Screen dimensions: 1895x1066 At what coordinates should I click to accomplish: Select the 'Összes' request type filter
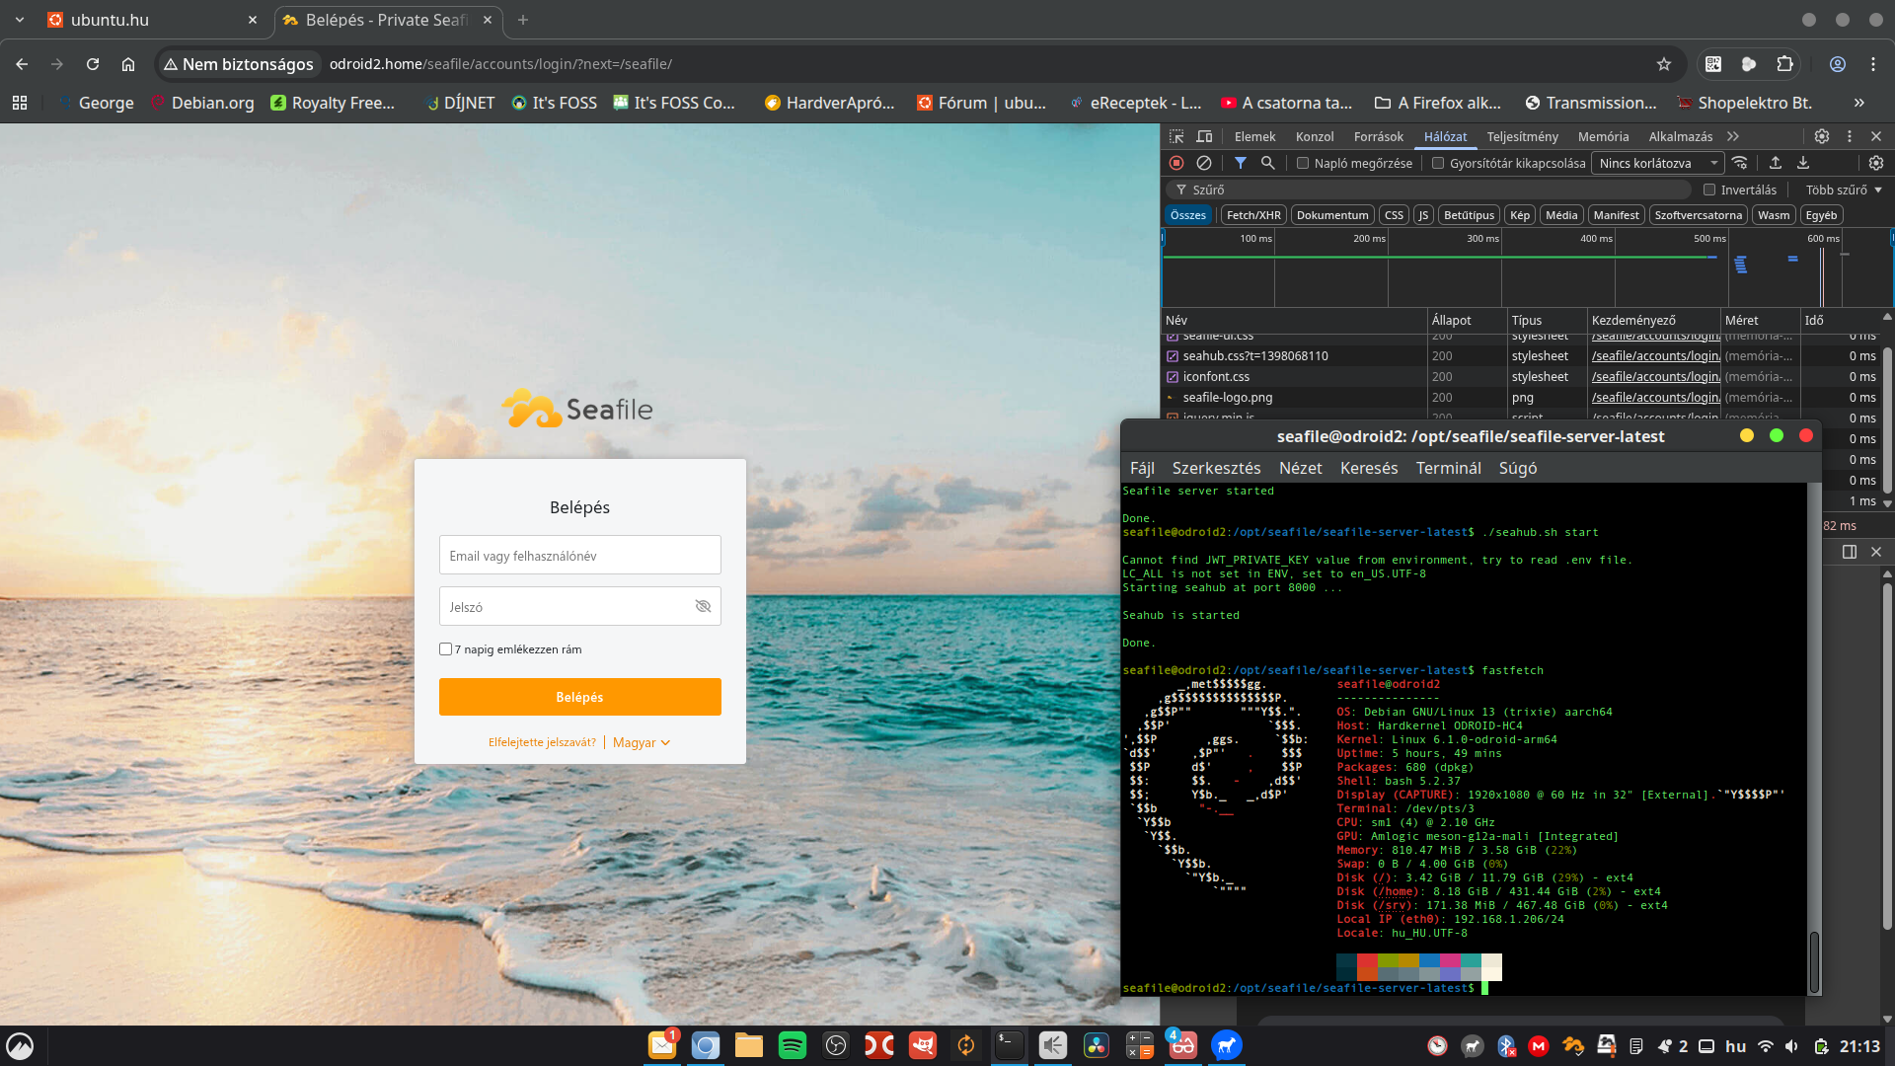click(x=1188, y=215)
